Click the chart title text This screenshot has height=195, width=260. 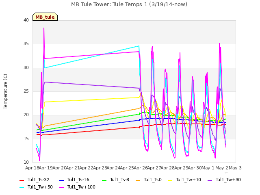pyautogui.click(x=129, y=4)
